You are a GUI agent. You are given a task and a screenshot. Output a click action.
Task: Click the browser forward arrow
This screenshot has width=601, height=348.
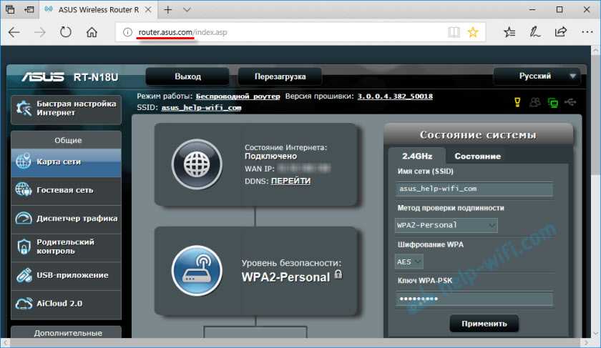click(x=39, y=32)
